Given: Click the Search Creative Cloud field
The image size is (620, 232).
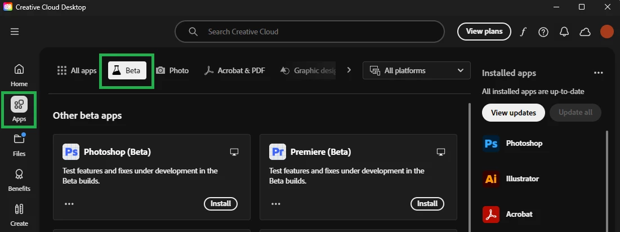Looking at the screenshot, I should coord(310,32).
